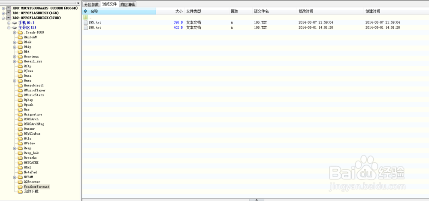Close the left disk tree panel
The image size is (429, 201).
[x=78, y=3]
